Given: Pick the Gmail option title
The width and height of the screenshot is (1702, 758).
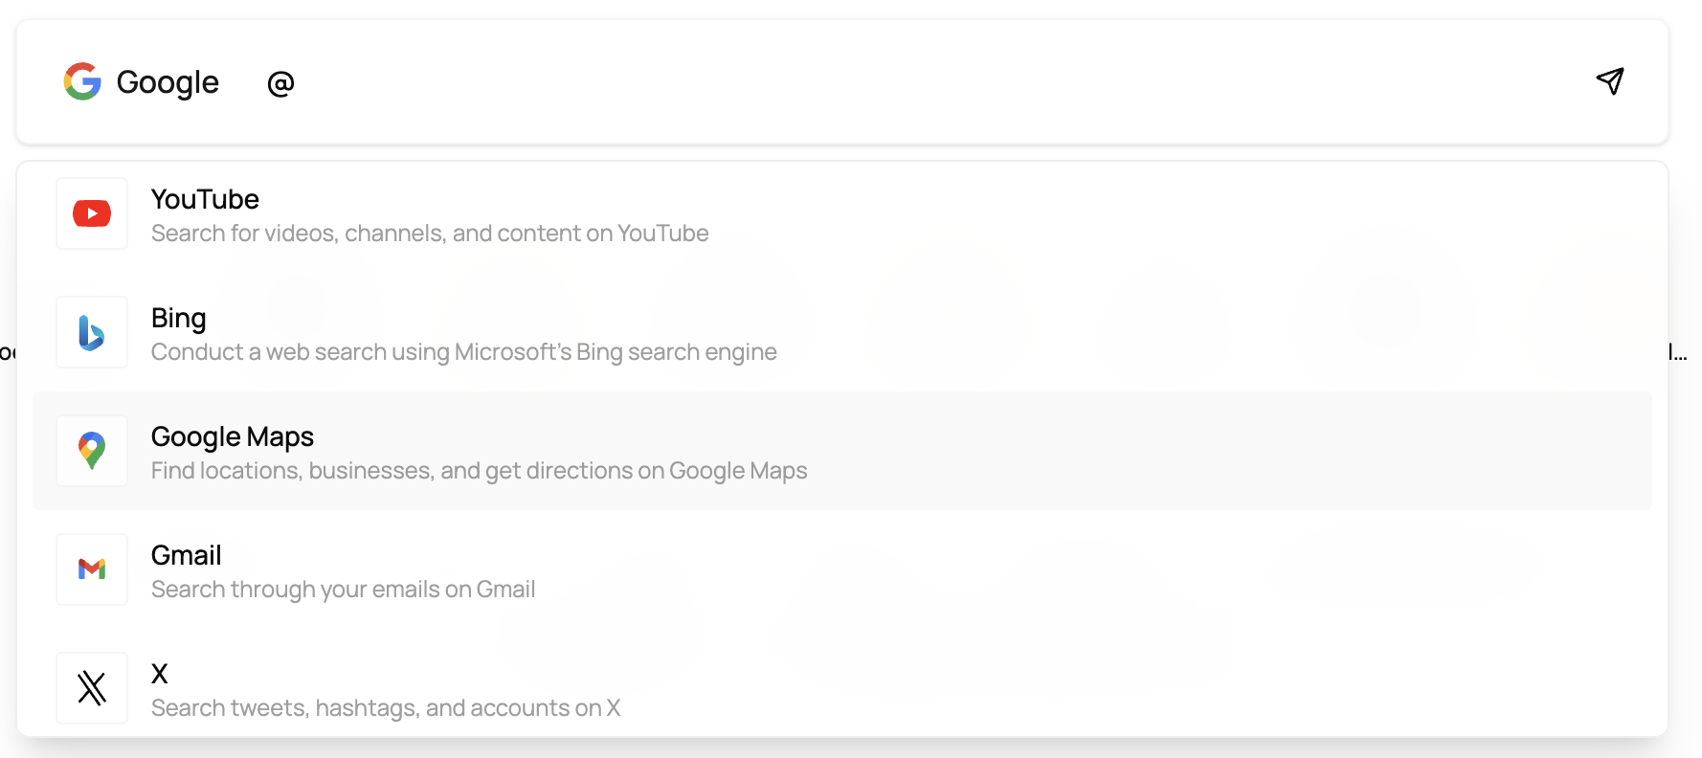Looking at the screenshot, I should [x=187, y=555].
